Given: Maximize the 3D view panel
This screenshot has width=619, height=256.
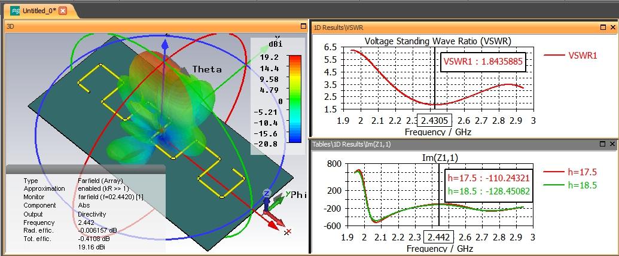Looking at the screenshot, I should [x=304, y=26].
